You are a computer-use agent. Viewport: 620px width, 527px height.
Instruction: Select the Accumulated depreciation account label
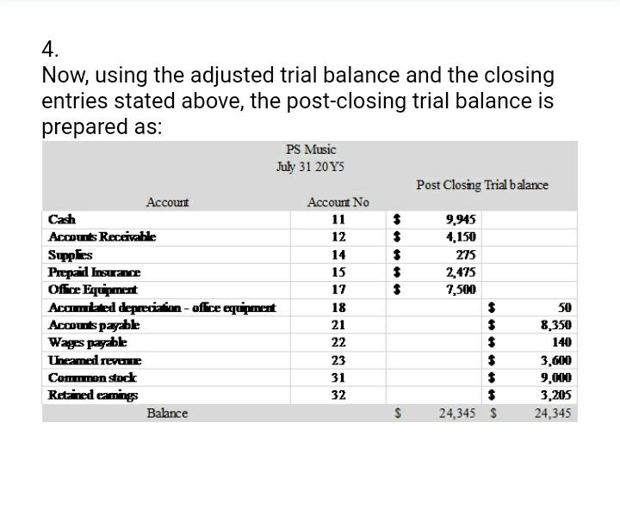162,307
